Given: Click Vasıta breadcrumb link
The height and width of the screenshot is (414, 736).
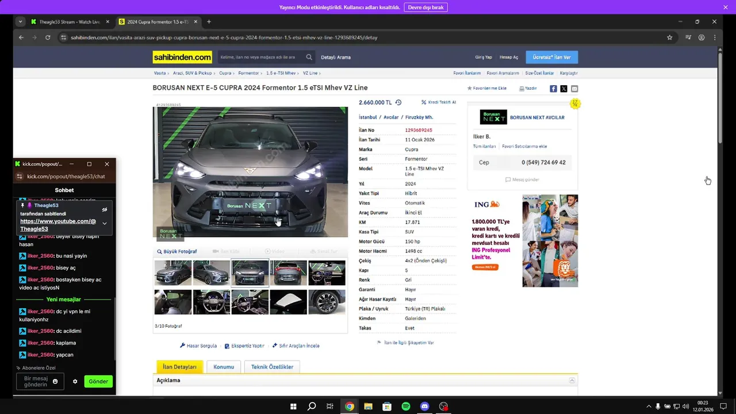Looking at the screenshot, I should coord(160,74).
